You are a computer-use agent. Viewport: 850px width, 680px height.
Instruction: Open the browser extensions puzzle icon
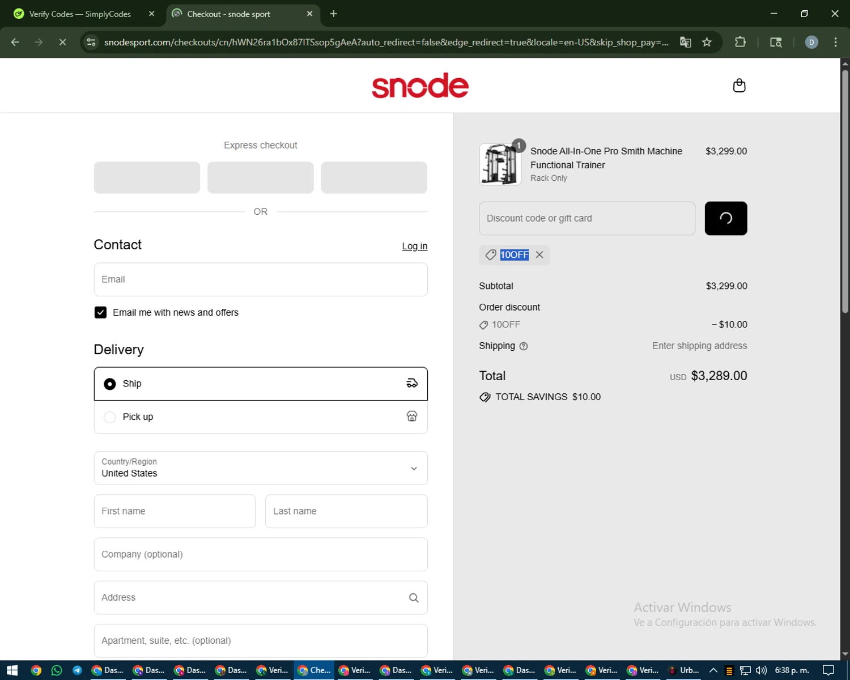740,42
